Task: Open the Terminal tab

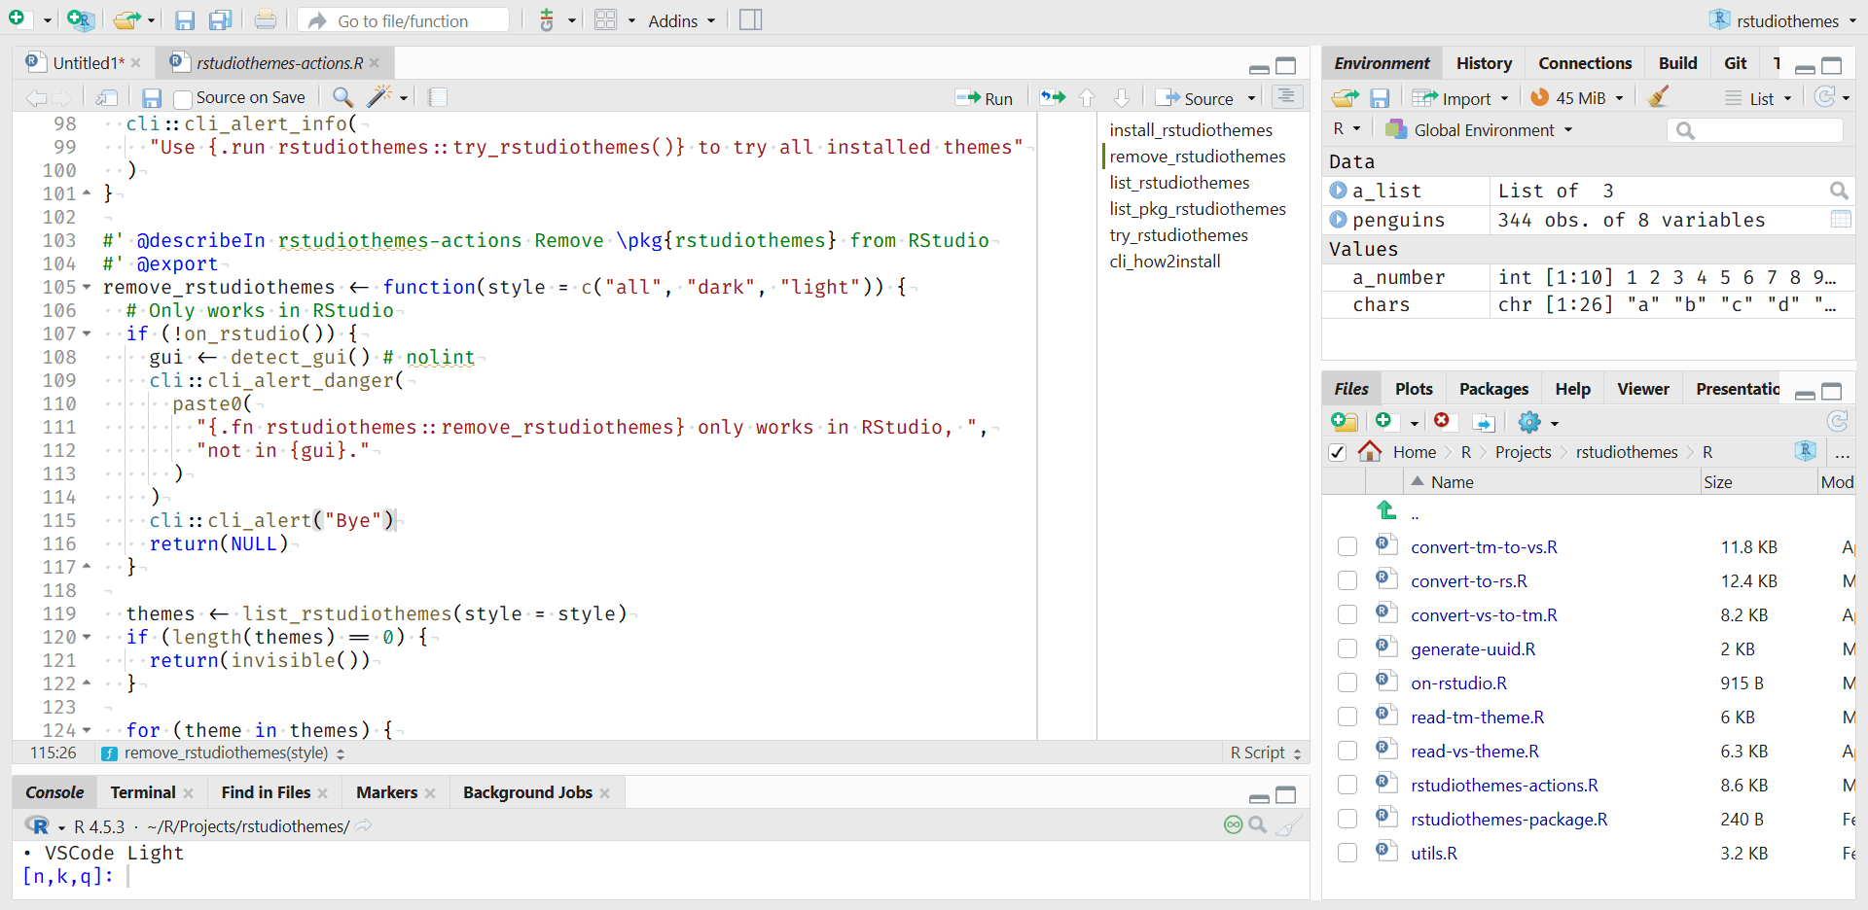Action: point(143,792)
